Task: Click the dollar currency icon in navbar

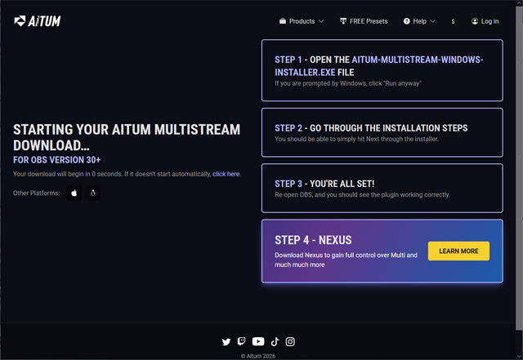Action: point(453,21)
